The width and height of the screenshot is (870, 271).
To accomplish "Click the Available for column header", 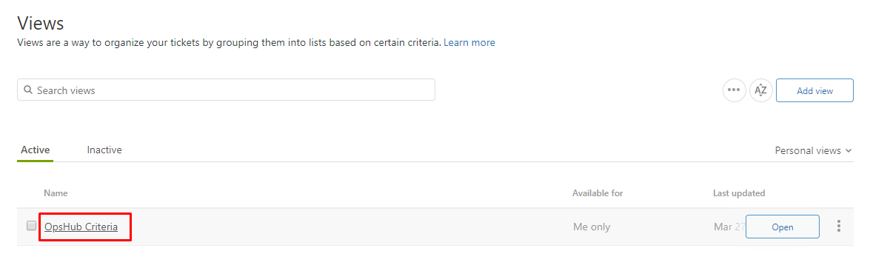I will (x=598, y=193).
